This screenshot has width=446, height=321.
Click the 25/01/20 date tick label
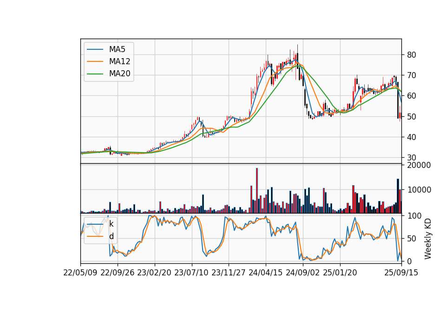(x=340, y=273)
